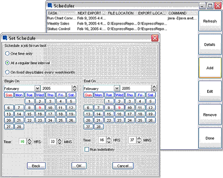
Task: Open Begin On month dropdown
Action: [x=37, y=89]
